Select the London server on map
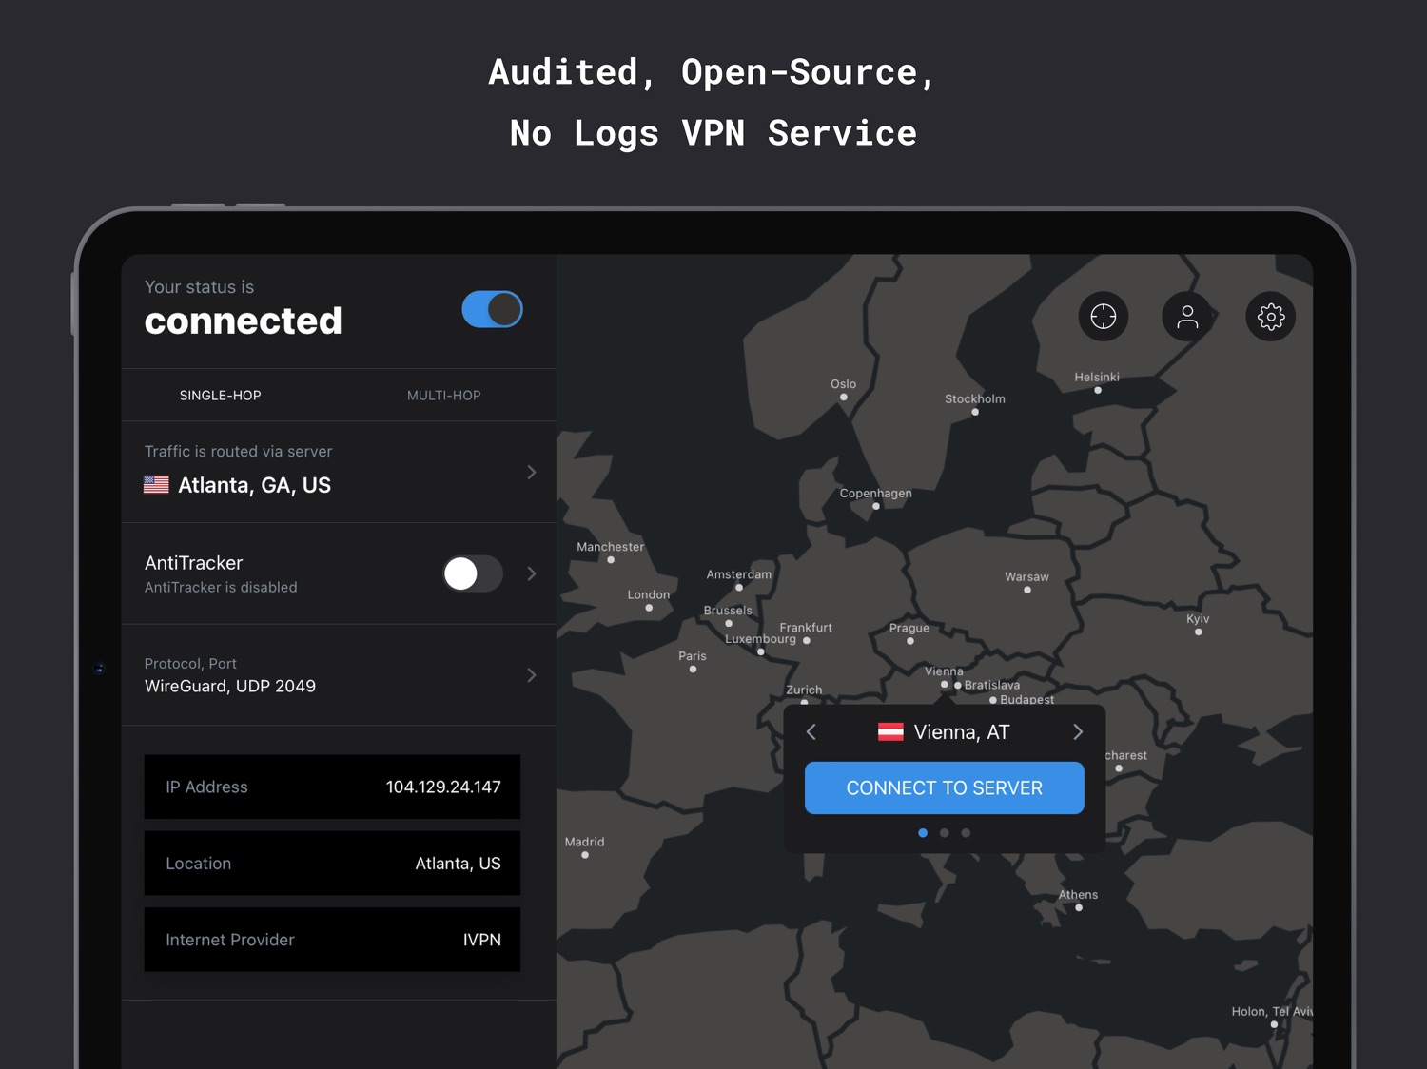 point(649,608)
